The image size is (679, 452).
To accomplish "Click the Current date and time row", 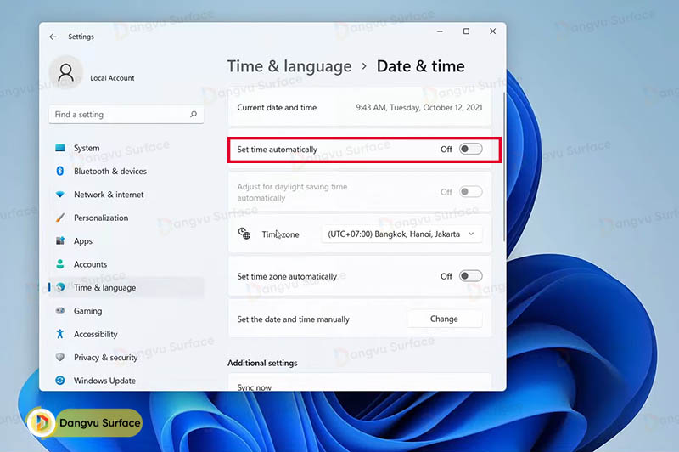I will 360,107.
